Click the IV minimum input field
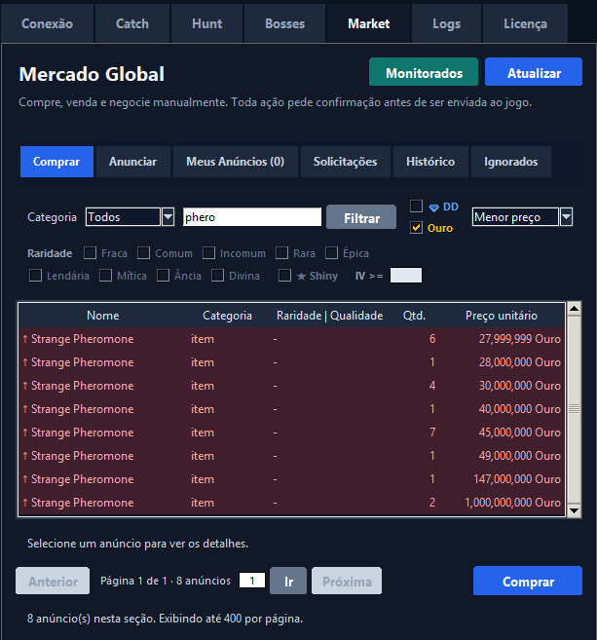This screenshot has width=597, height=640. [x=406, y=276]
